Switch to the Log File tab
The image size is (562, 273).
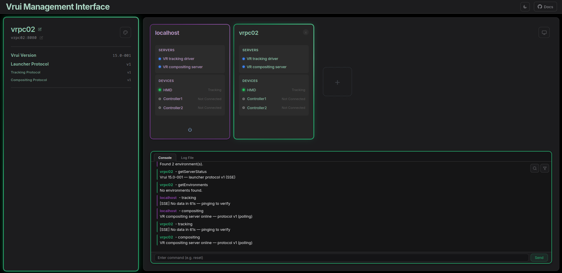coord(187,158)
